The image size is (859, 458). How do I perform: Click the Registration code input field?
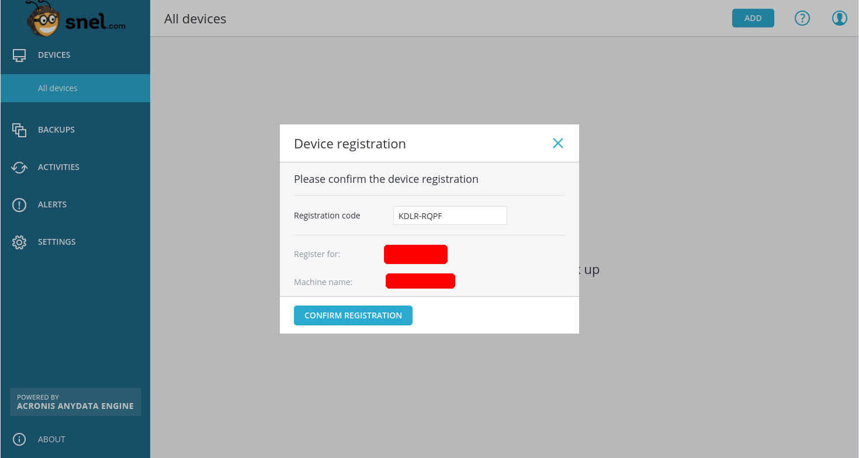click(449, 216)
